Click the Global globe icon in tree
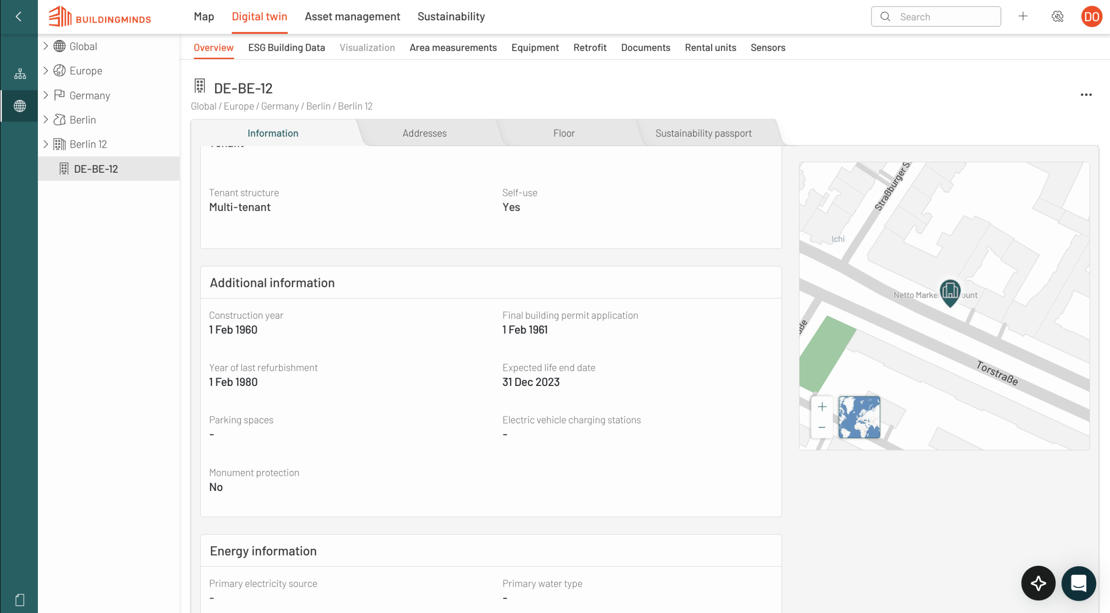The width and height of the screenshot is (1110, 613). 59,46
